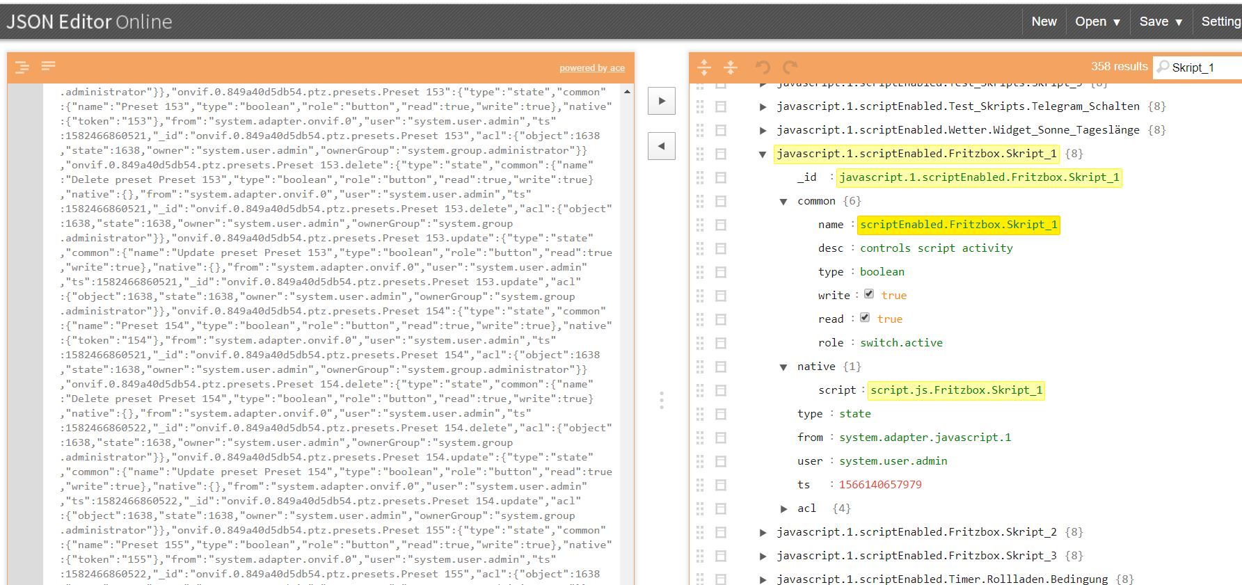The height and width of the screenshot is (585, 1242).
Task: Click the JSON Editor Online logo
Action: click(89, 22)
